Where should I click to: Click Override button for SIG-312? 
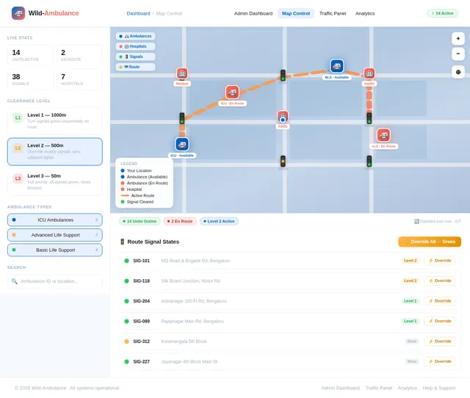pos(440,341)
